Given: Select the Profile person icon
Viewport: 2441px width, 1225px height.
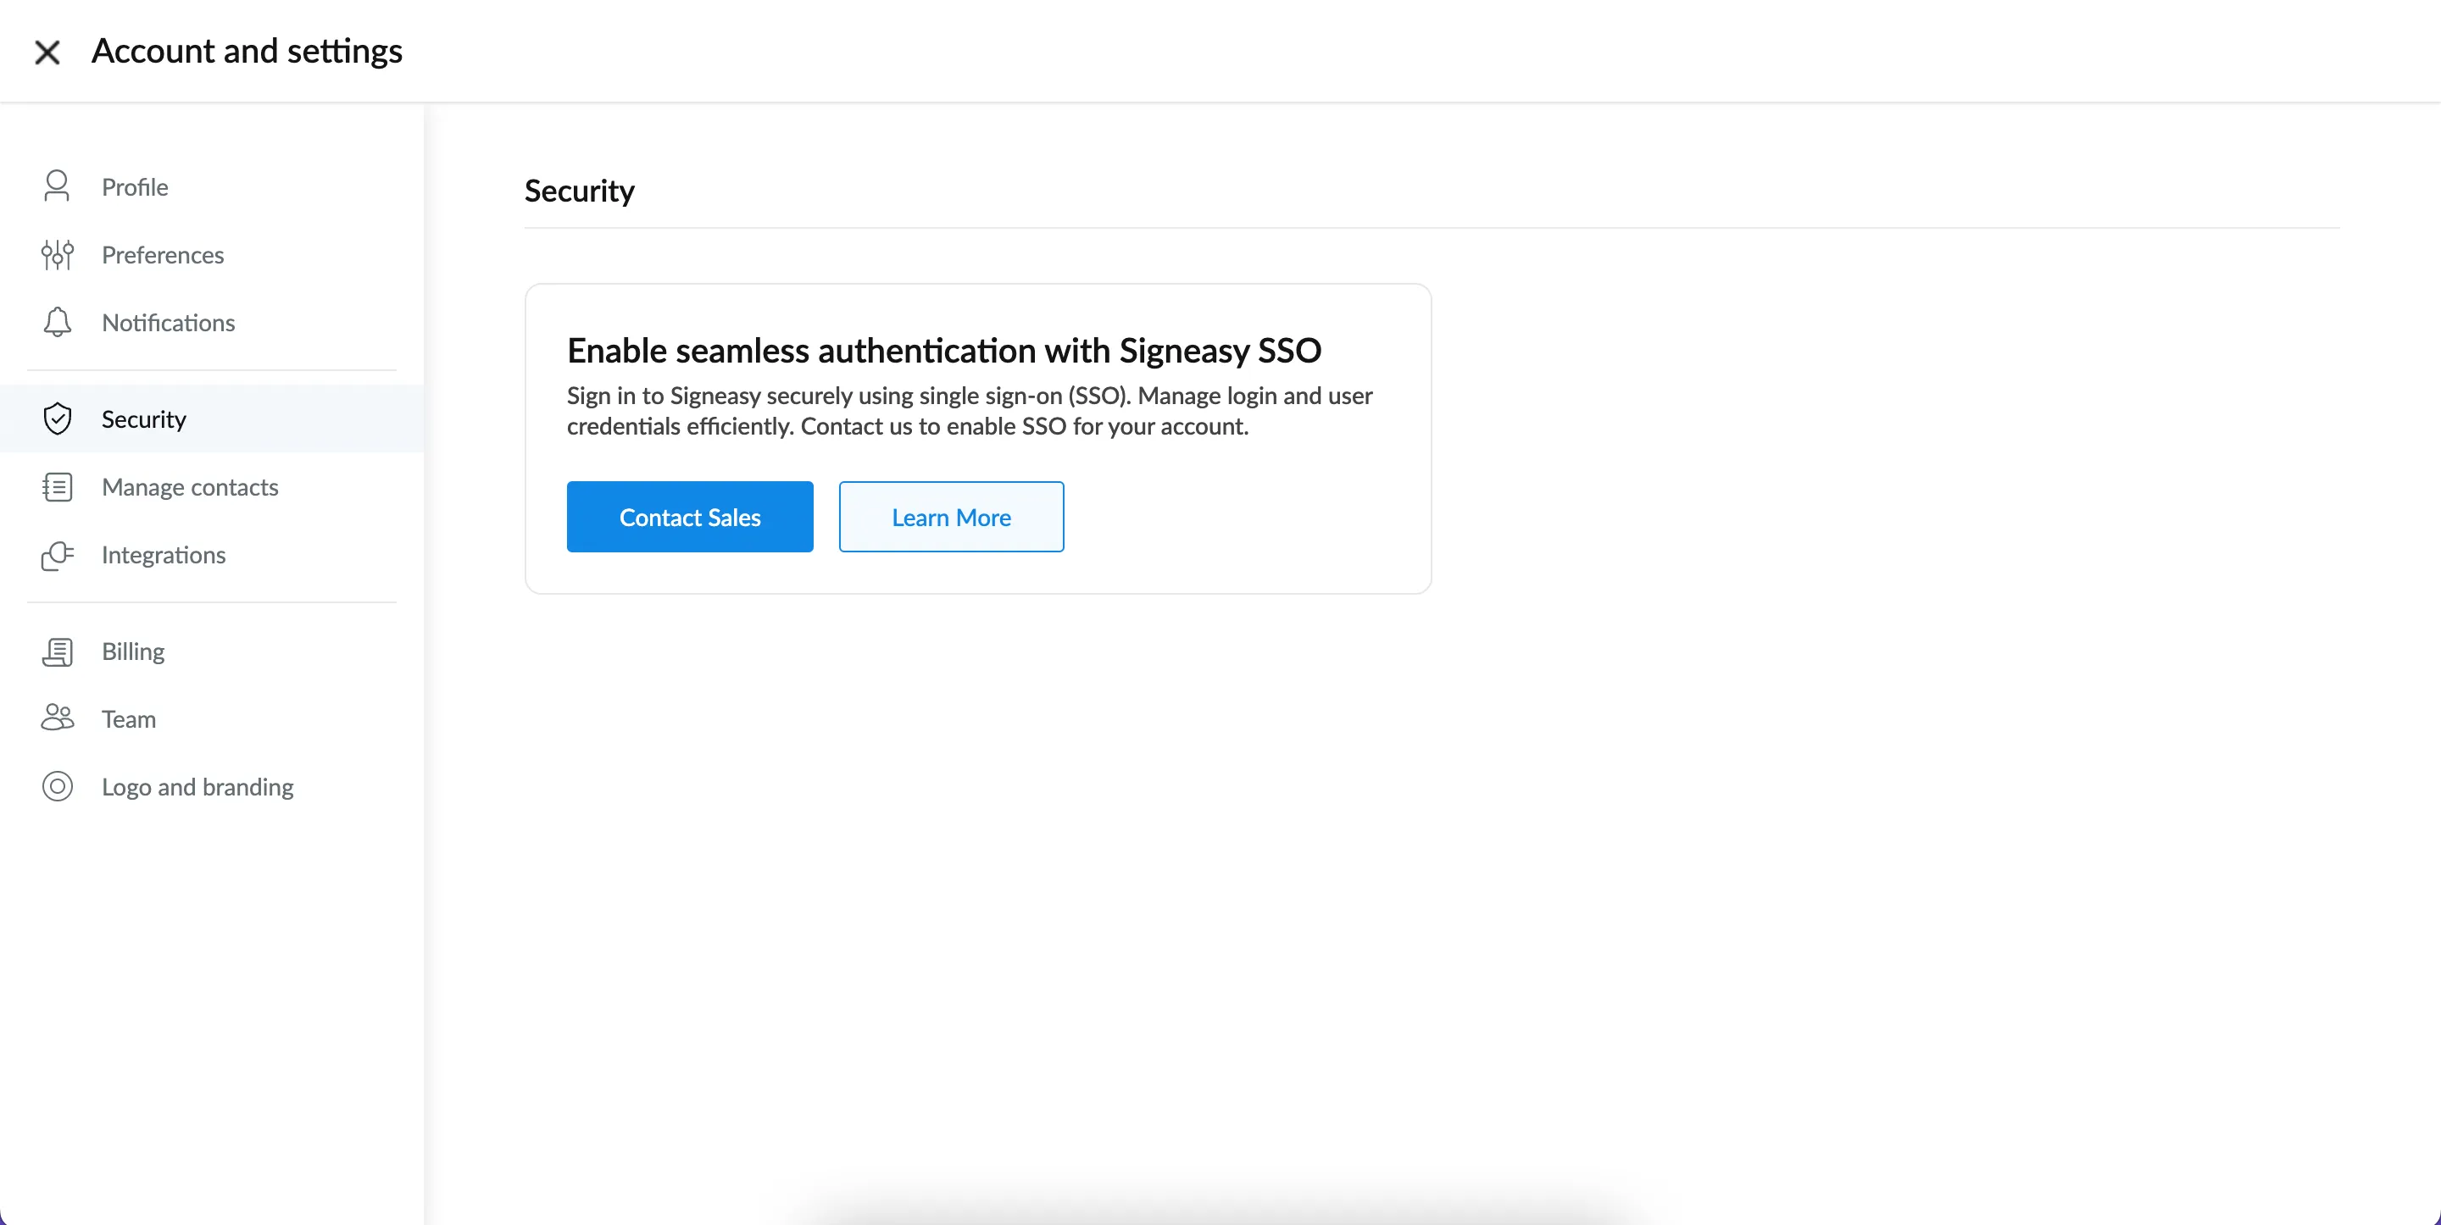Looking at the screenshot, I should [x=57, y=186].
